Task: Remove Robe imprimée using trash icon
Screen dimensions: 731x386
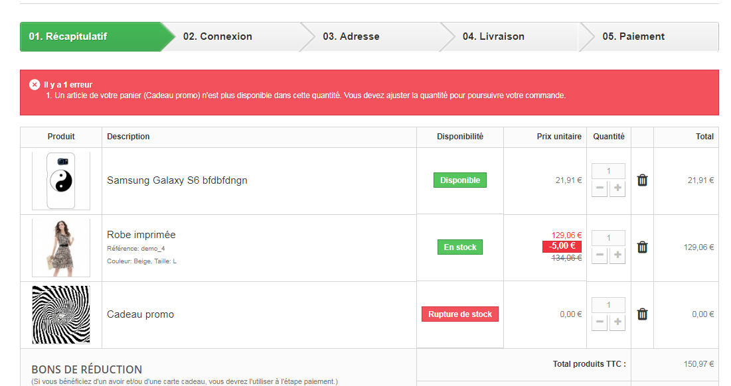Action: point(642,247)
